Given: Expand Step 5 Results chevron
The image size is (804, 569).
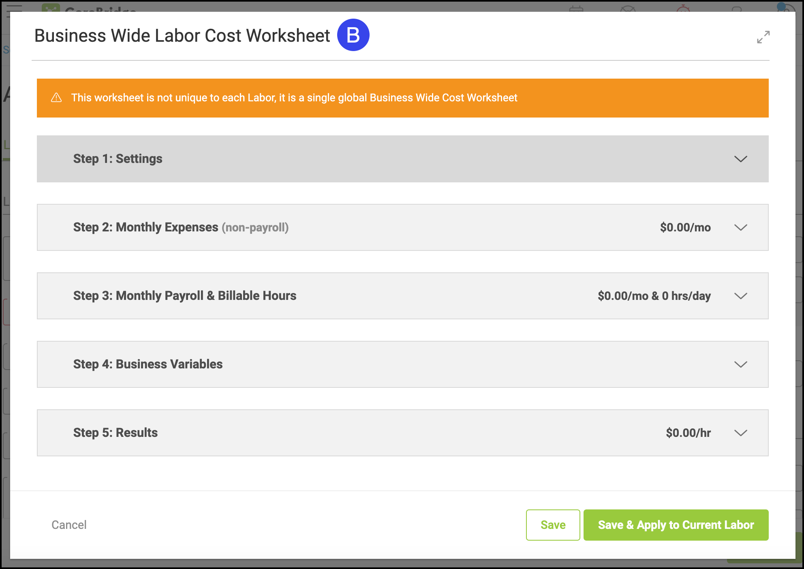Looking at the screenshot, I should [740, 433].
